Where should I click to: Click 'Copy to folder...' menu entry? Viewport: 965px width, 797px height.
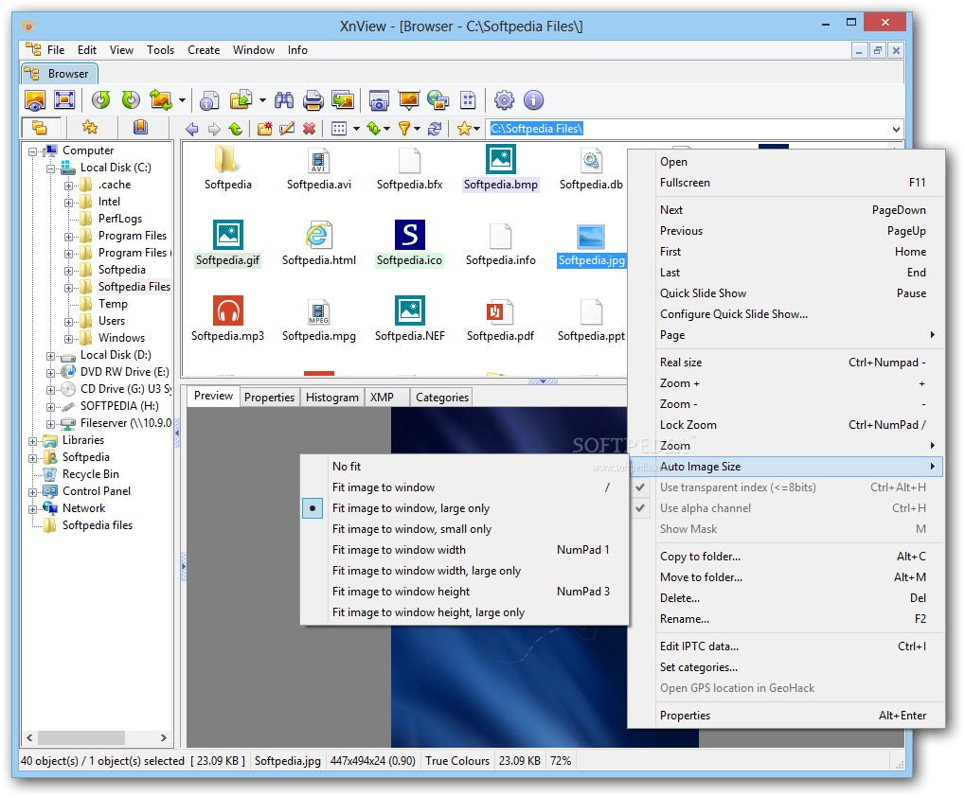tap(786, 557)
